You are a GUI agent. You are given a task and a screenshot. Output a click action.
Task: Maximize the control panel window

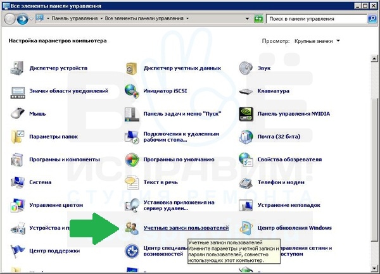[x=365, y=6]
